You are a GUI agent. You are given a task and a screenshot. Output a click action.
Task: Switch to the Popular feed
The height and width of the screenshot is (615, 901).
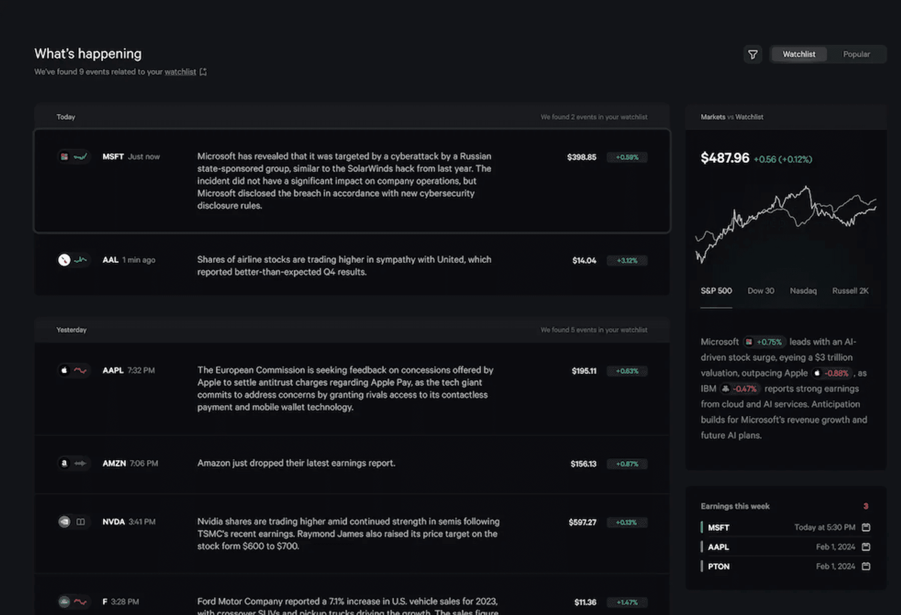click(x=856, y=54)
